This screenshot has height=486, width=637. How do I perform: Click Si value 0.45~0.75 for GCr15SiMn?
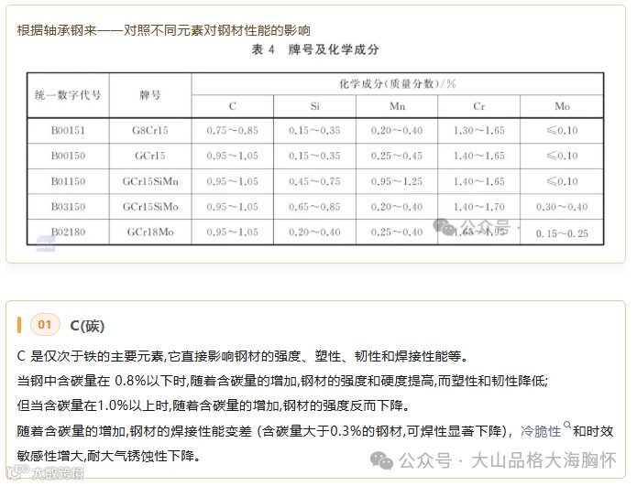[315, 181]
